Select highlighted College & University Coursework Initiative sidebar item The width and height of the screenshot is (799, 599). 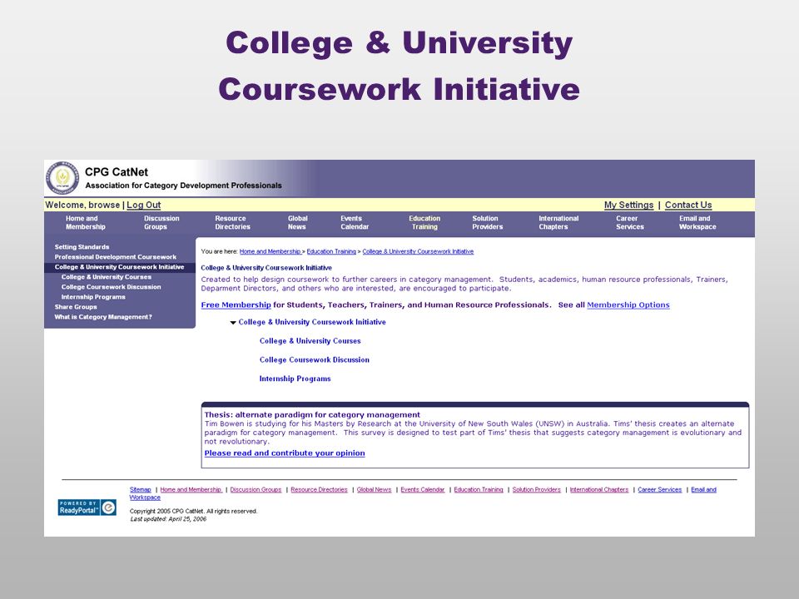click(x=120, y=267)
